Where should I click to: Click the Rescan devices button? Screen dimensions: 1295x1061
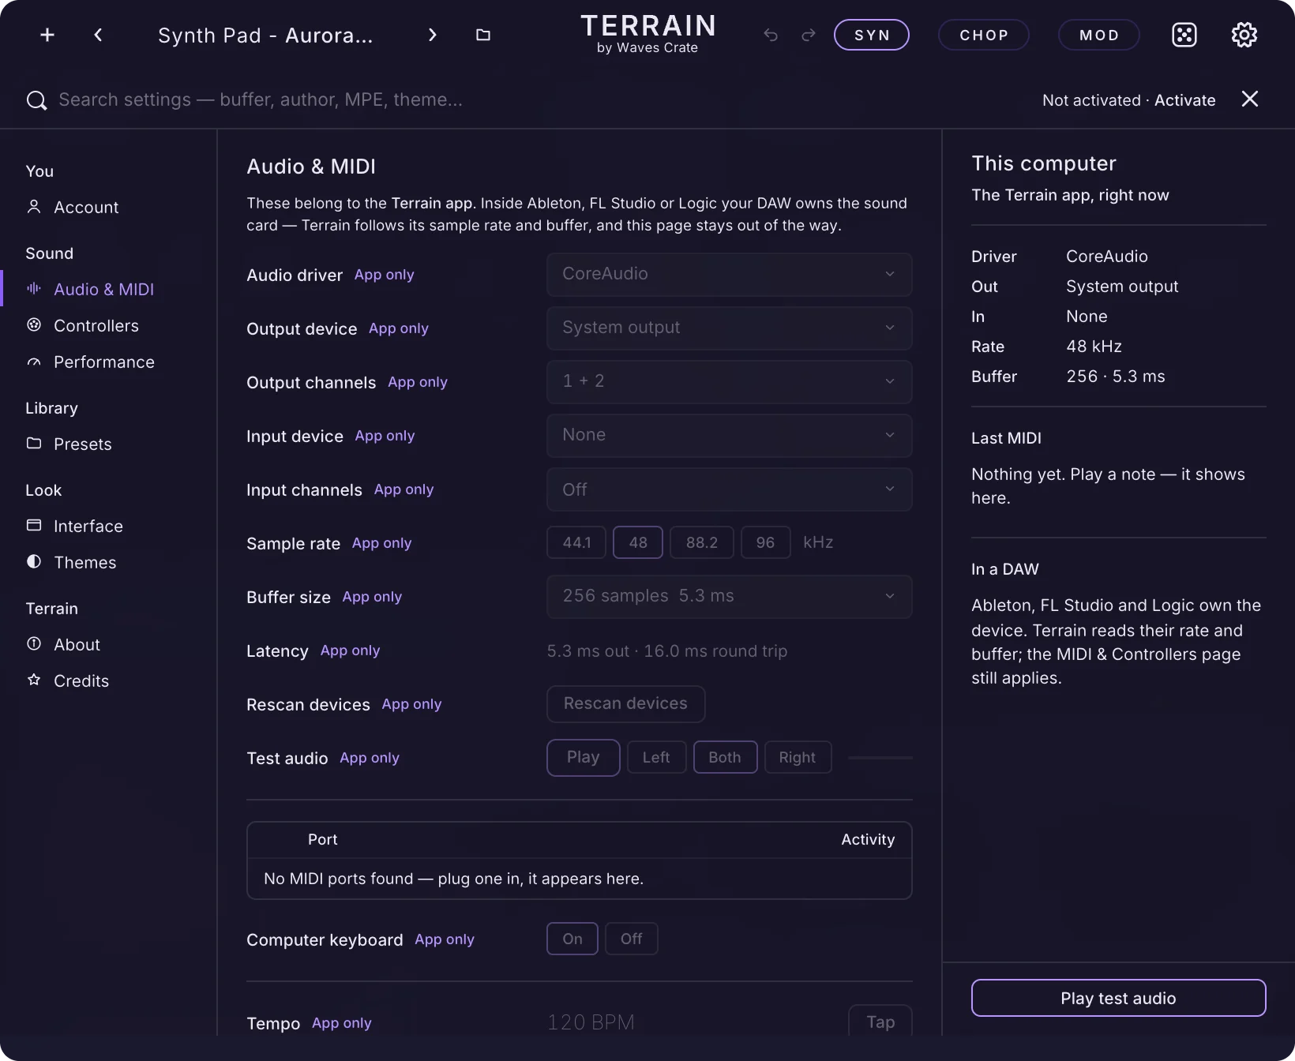click(625, 703)
